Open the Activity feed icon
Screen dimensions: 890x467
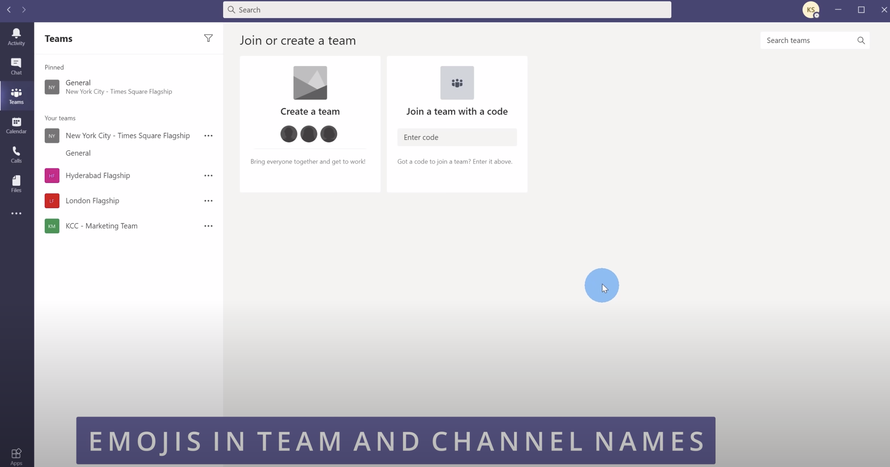click(16, 36)
